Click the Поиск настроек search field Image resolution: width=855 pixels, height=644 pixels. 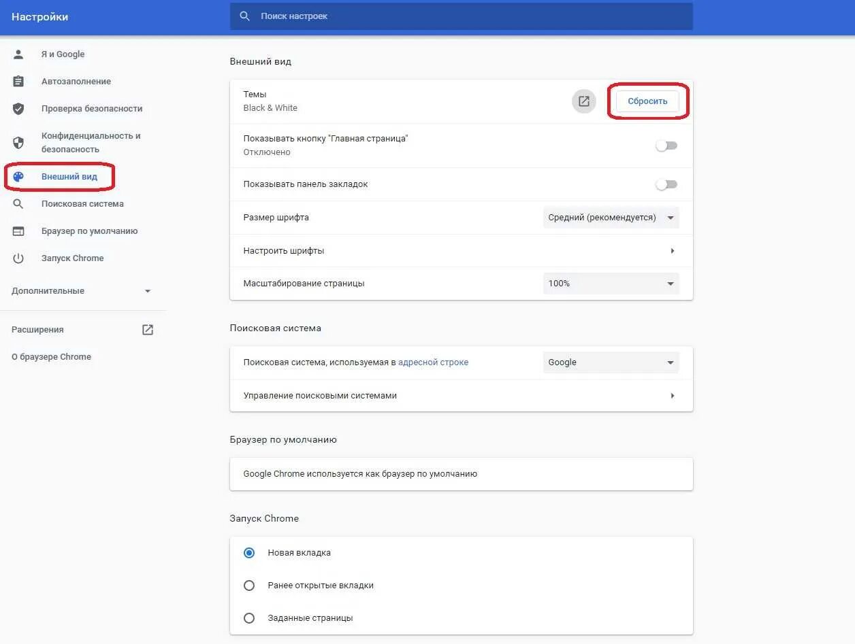coord(462,16)
